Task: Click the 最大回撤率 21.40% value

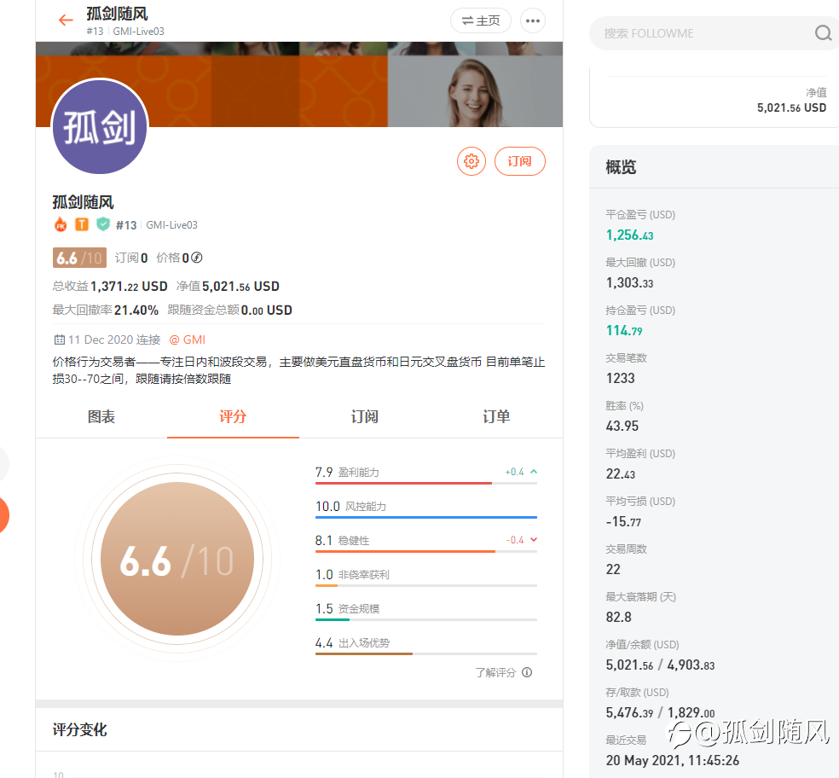Action: [136, 310]
